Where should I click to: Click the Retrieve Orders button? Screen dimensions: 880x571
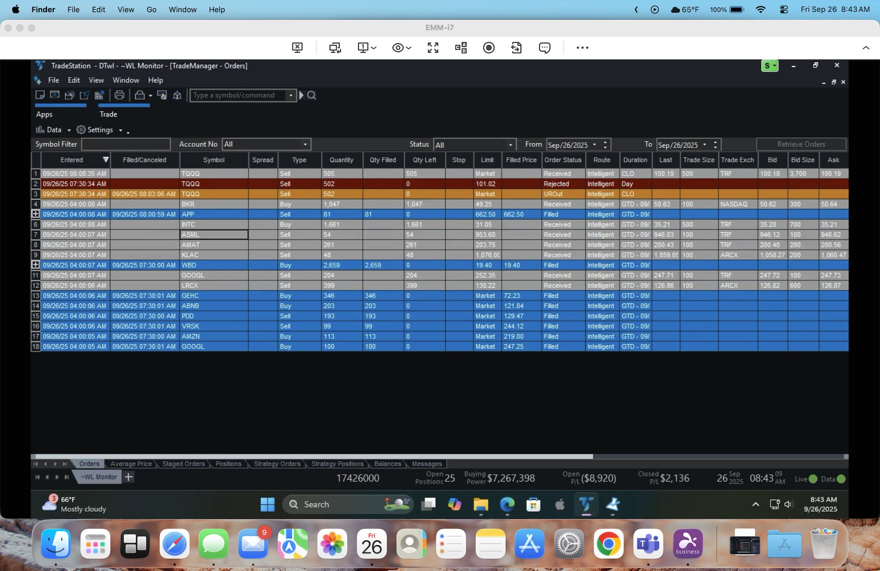click(801, 144)
